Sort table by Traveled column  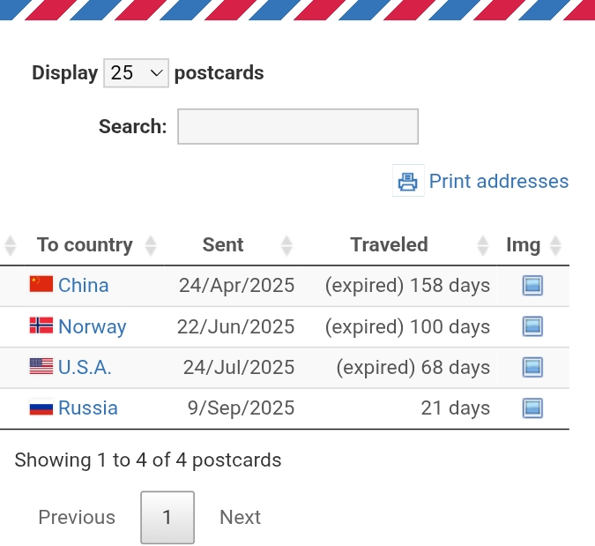coord(389,245)
